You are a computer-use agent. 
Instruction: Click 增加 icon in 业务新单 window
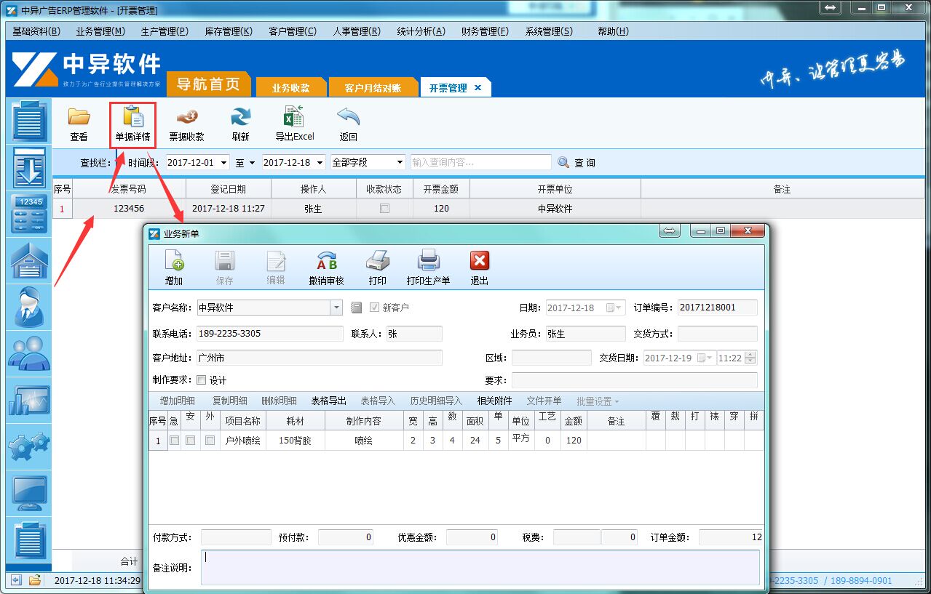coord(174,261)
